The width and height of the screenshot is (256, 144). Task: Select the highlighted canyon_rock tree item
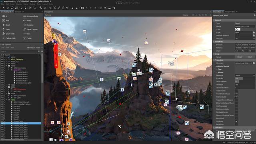point(21,124)
